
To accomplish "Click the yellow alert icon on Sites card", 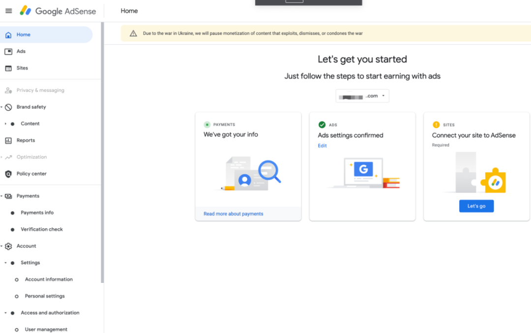I will (x=436, y=125).
